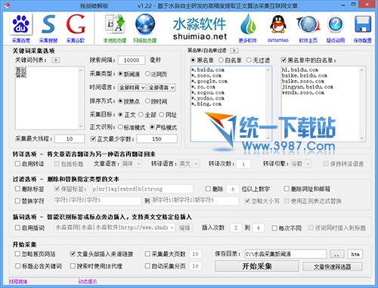Image resolution: width=378 pixels, height=288 pixels.
Task: Enable 自动采集分页 checkbox
Action: 147,266
